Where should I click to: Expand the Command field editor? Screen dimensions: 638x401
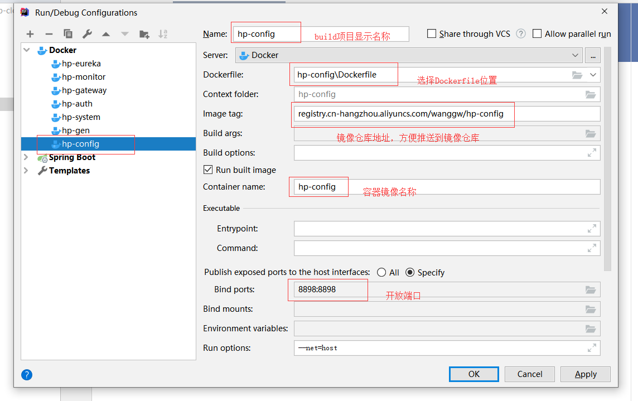(x=592, y=248)
